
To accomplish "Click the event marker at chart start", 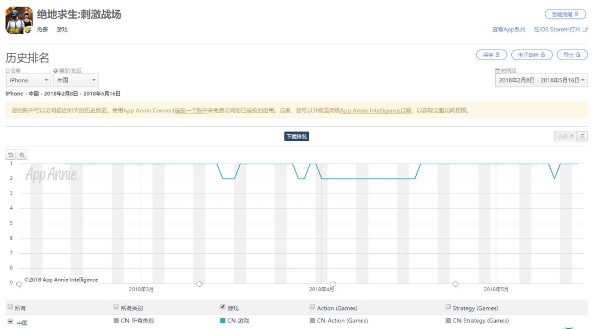I will click(19, 284).
